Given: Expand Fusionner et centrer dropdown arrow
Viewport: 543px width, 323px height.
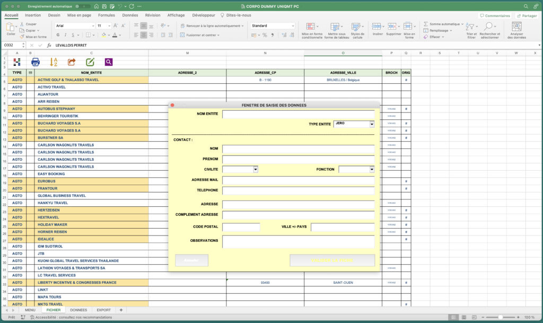Looking at the screenshot, I should pos(218,35).
